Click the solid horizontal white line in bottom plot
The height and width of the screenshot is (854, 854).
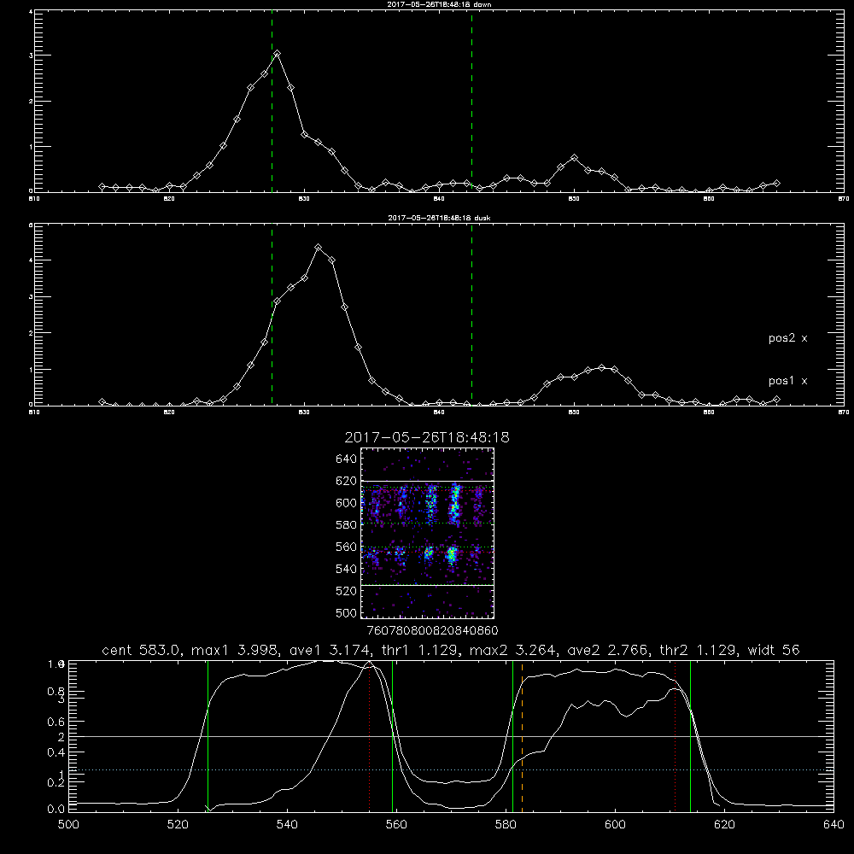451,736
